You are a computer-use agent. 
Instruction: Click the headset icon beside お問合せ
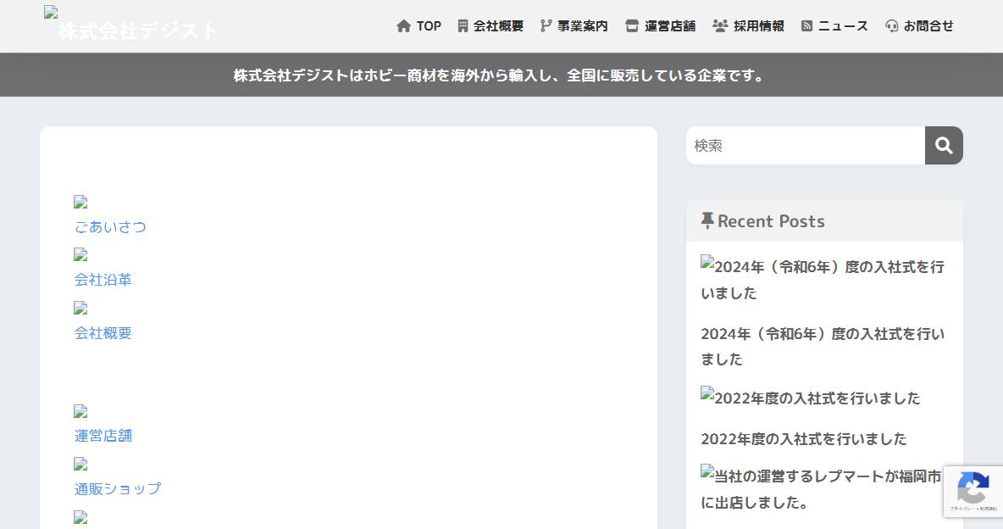coord(892,26)
